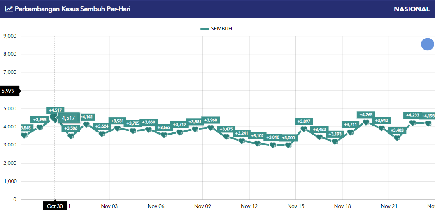Zoom out with the round minus button
Screen dimensions: 435x210
pos(427,44)
